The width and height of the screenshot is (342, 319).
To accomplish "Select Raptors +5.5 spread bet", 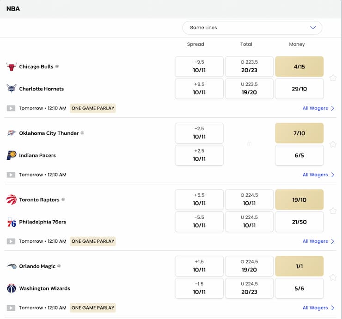I will (199, 199).
